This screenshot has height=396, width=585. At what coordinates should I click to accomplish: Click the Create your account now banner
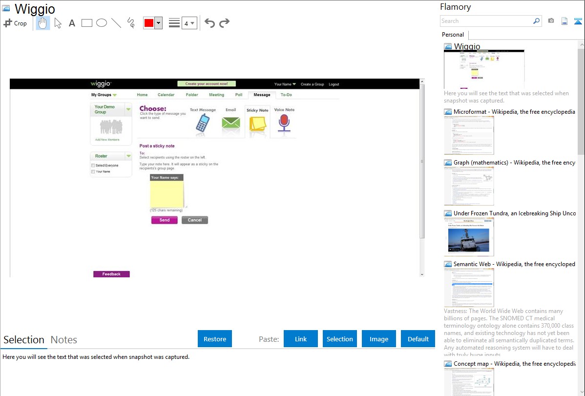click(x=207, y=84)
